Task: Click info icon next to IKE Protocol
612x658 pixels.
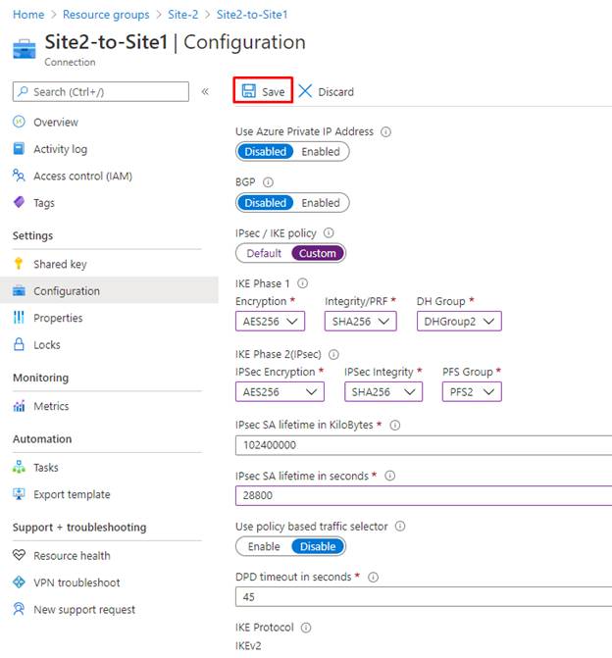Action: coord(306,628)
